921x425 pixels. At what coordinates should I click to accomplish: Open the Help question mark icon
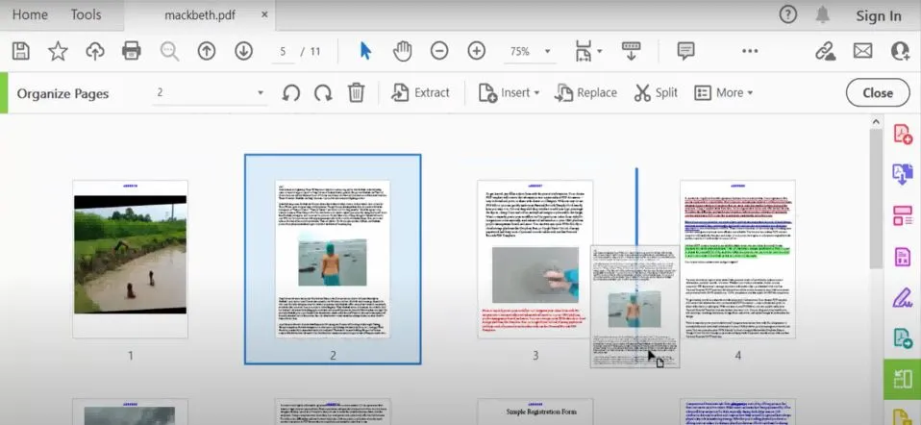click(x=787, y=14)
